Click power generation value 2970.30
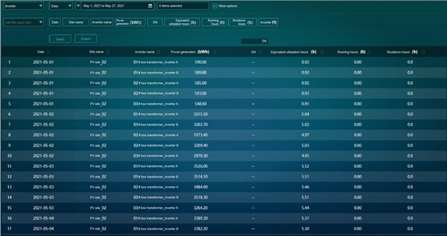Image resolution: width=447 pixels, height=236 pixels. (x=201, y=156)
